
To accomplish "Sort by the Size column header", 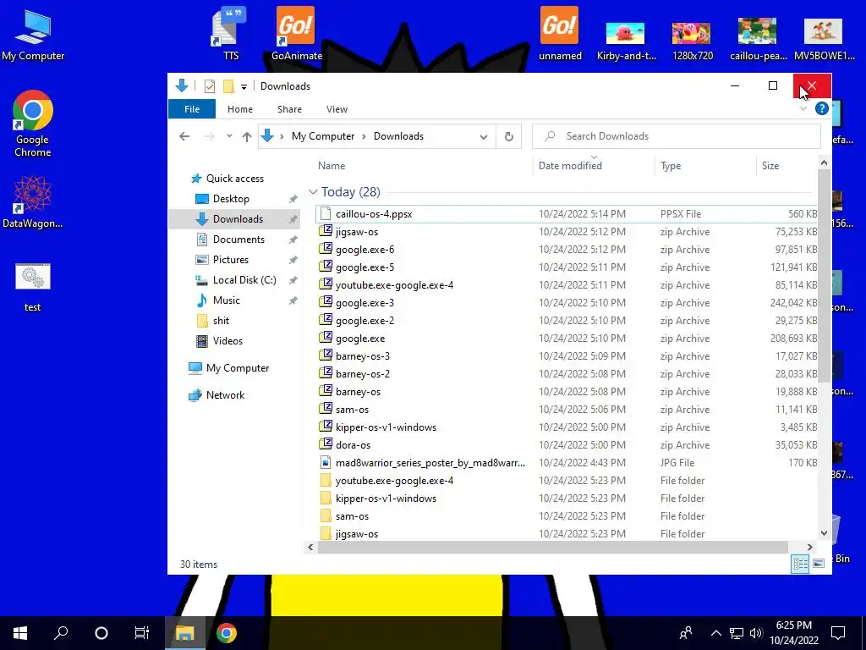I will pos(770,165).
